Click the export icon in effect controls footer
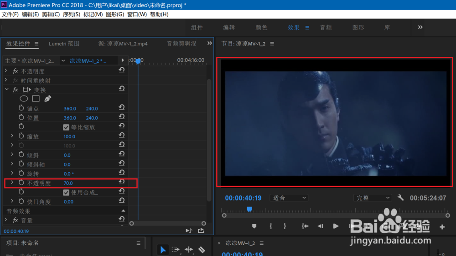 [201, 231]
